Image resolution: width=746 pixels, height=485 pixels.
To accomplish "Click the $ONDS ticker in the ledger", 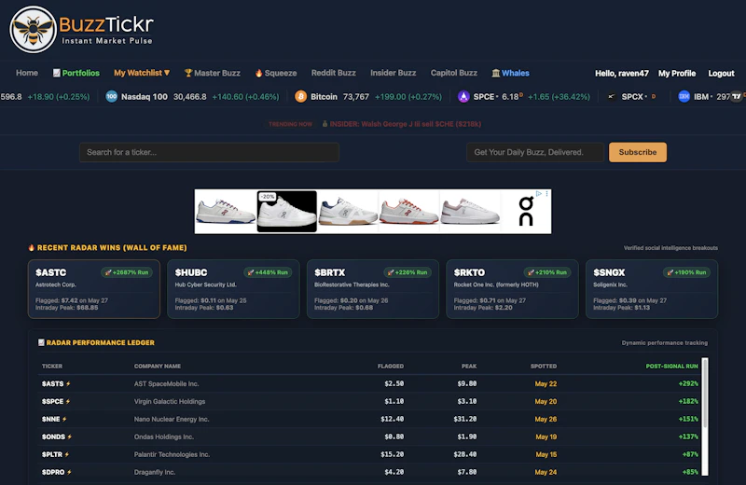I will (53, 436).
